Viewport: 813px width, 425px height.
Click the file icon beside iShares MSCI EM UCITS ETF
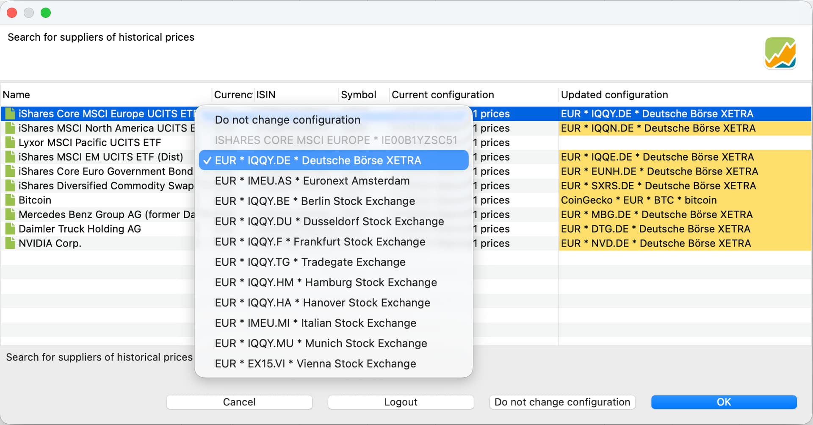10,157
